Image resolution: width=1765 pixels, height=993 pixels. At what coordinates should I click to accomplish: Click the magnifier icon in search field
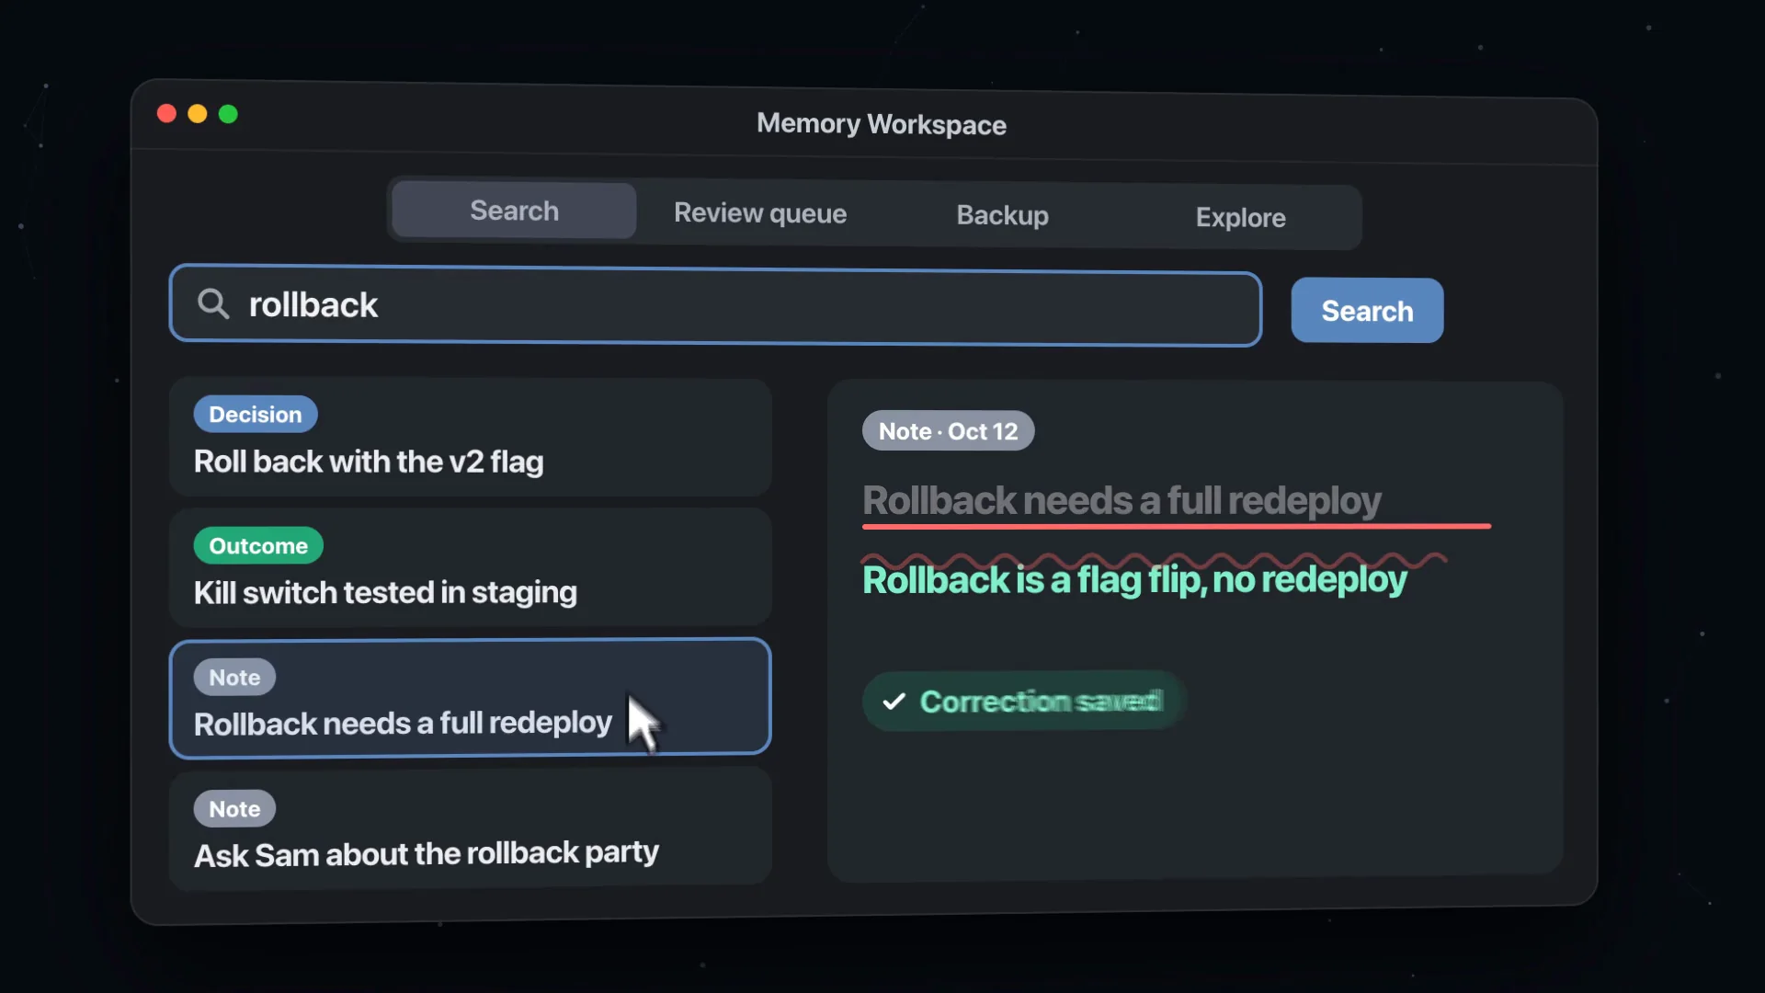coord(213,303)
